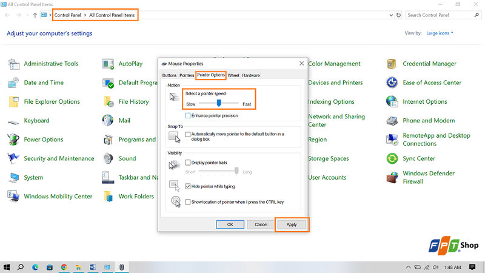Viewport: 485px width, 273px height.
Task: Switch to the Wheel tab
Action: [233, 75]
